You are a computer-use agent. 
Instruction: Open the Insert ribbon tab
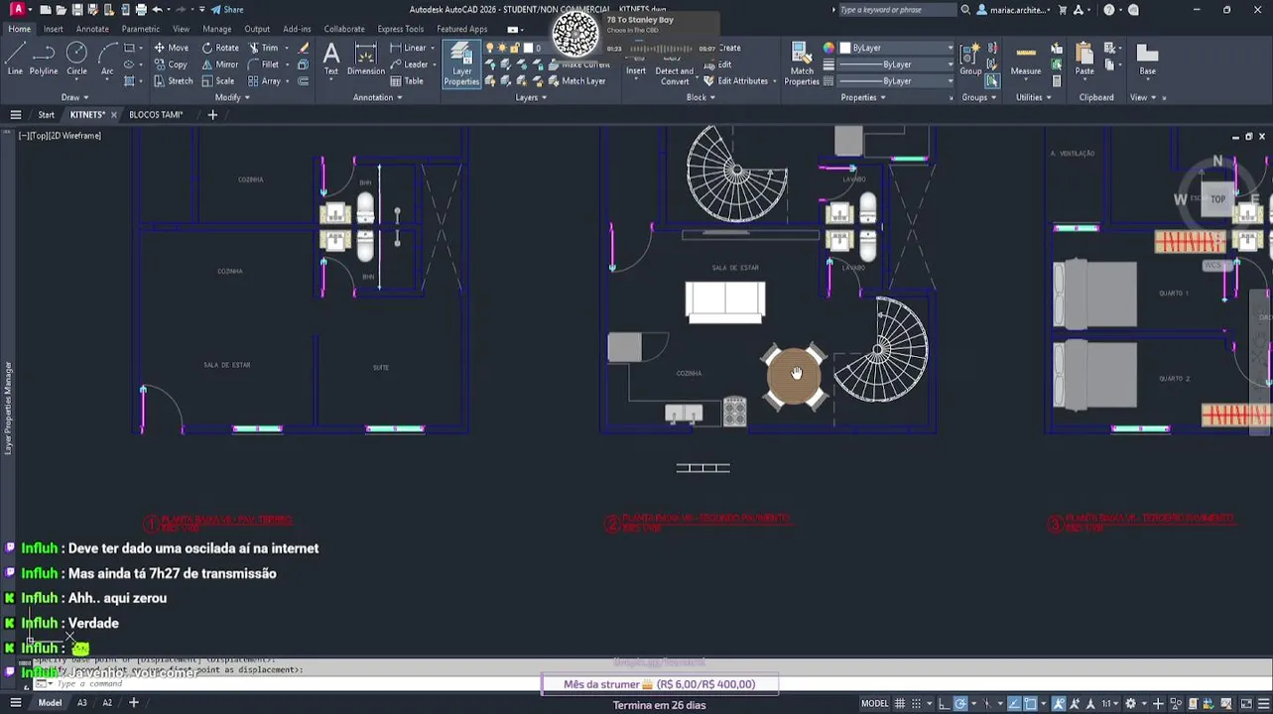pyautogui.click(x=54, y=29)
